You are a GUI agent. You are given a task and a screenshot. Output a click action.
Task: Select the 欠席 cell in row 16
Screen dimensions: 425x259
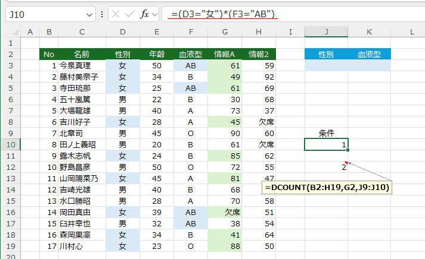pos(225,212)
